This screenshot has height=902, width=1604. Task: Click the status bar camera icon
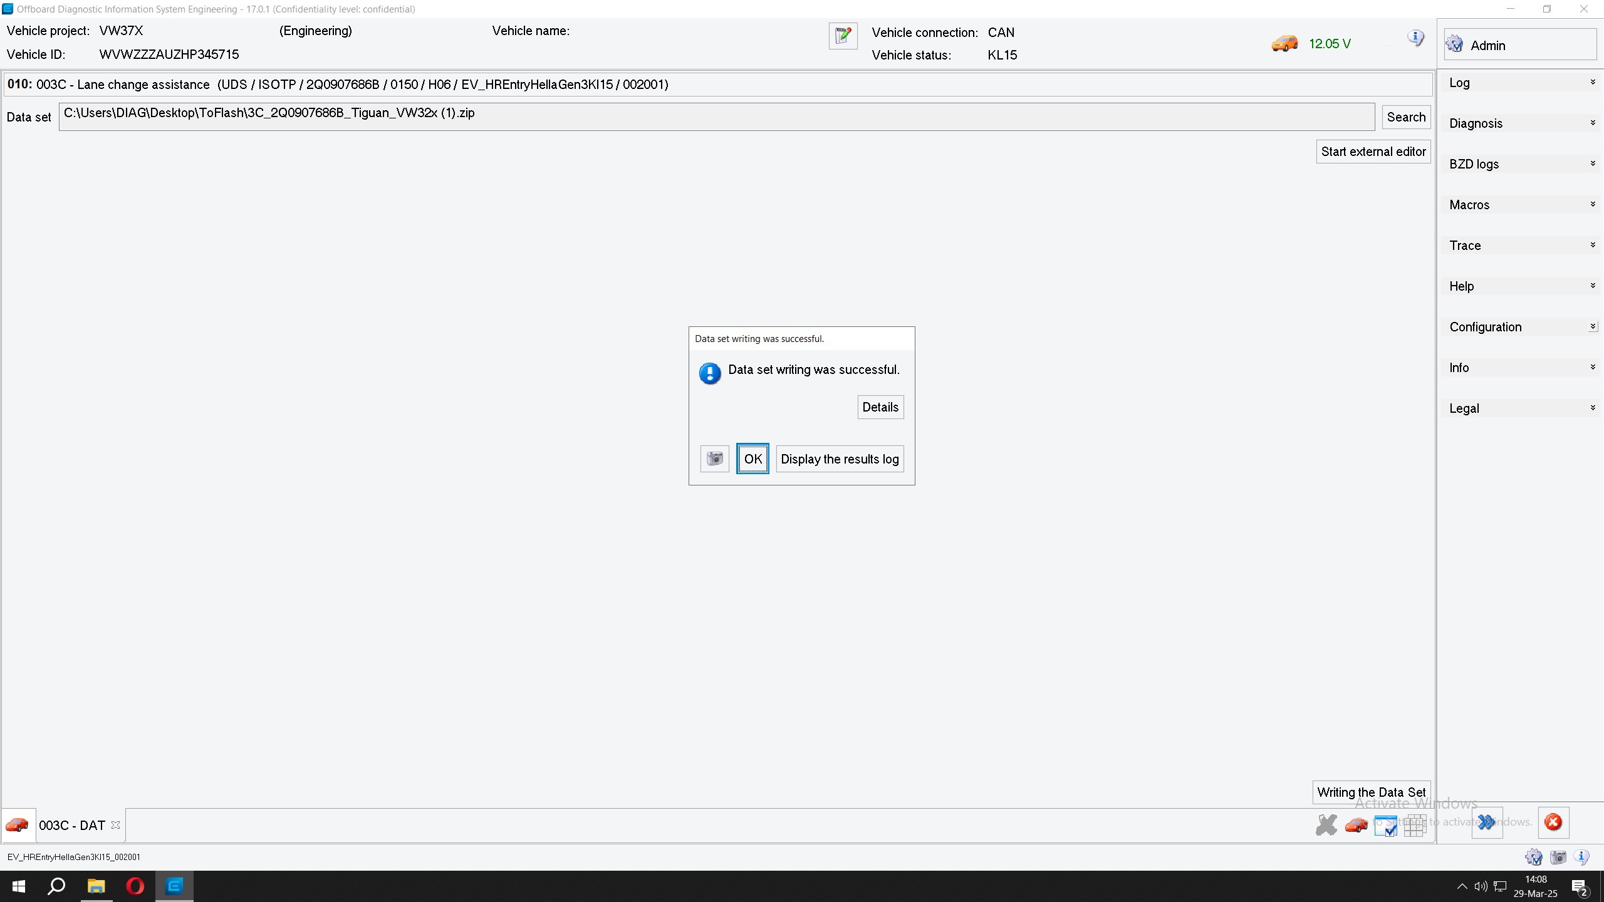[1558, 857]
